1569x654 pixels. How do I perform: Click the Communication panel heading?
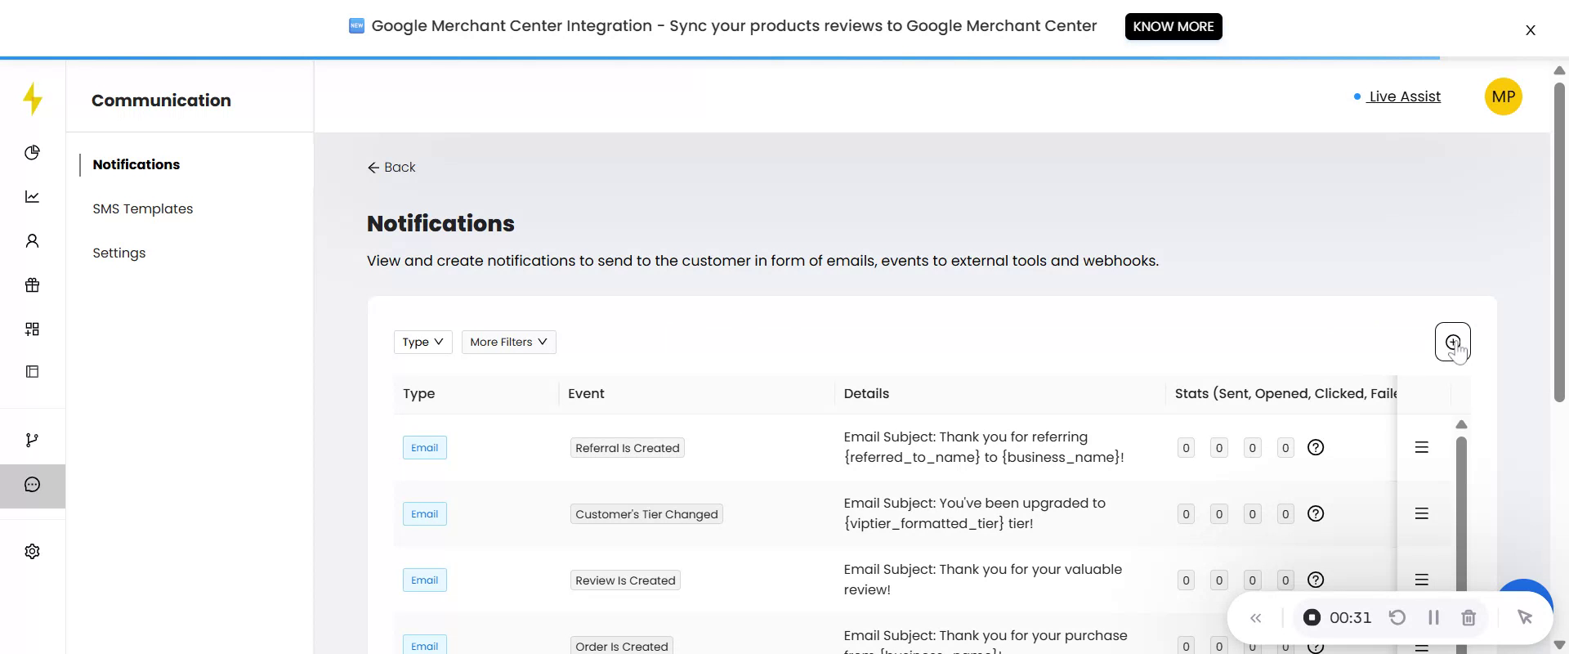coord(161,101)
